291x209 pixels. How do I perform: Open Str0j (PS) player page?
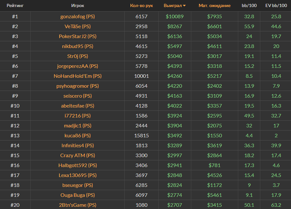[78, 56]
